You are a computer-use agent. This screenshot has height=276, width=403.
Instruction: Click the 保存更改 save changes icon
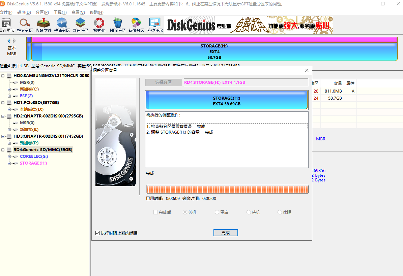click(6, 25)
